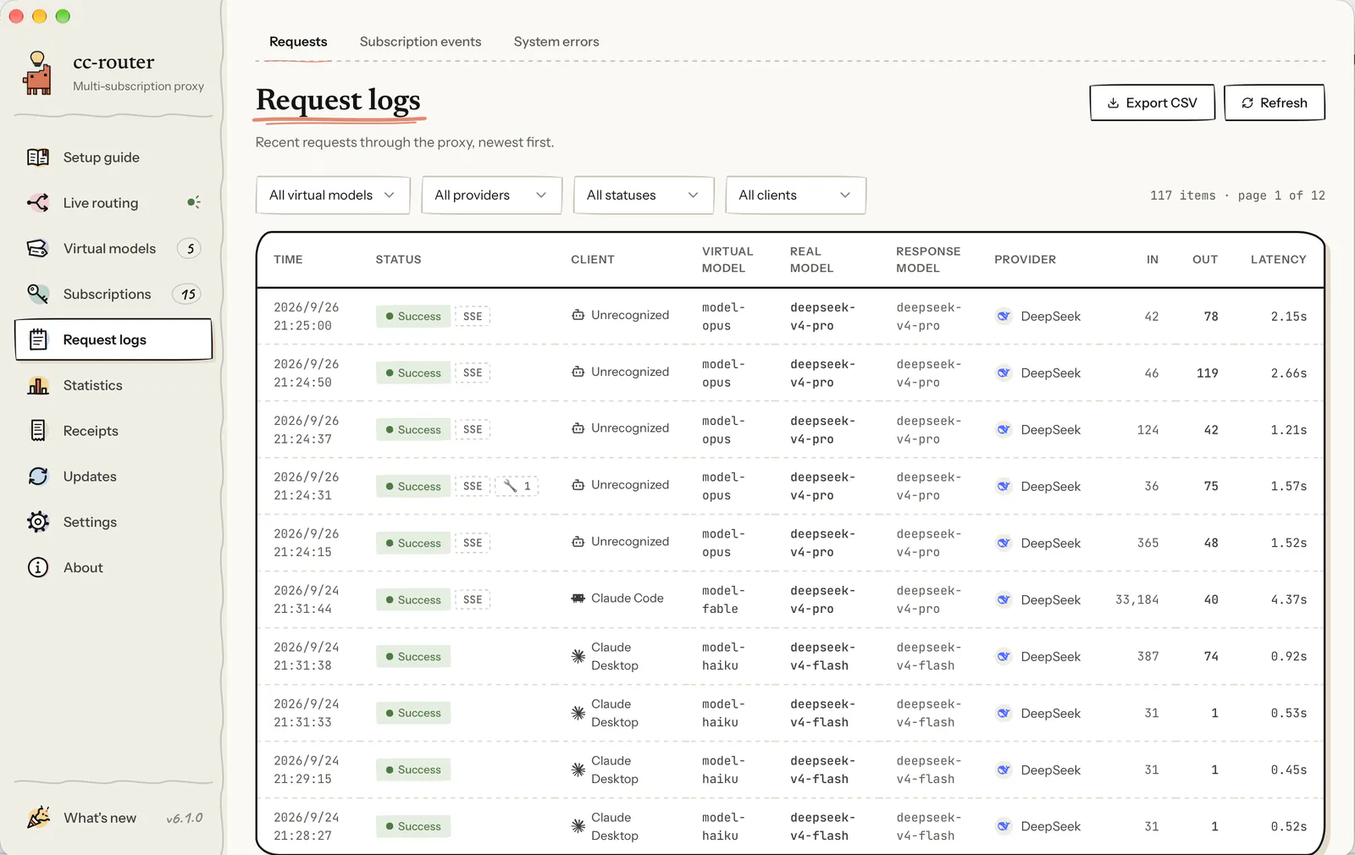Click the STATUS column header
Screen dimensions: 1355x855
(x=398, y=260)
